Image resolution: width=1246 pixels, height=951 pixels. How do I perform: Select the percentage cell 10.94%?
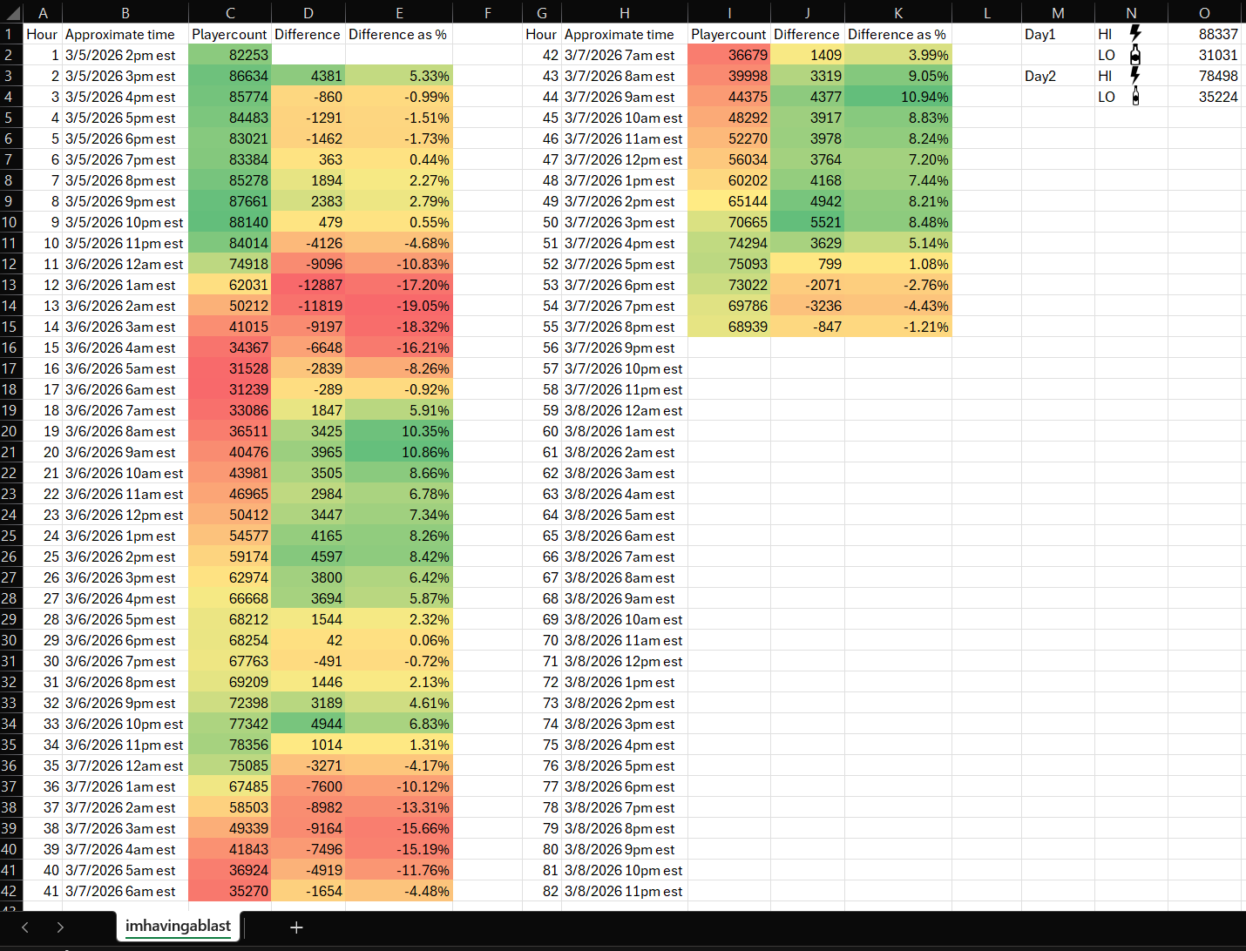(898, 97)
